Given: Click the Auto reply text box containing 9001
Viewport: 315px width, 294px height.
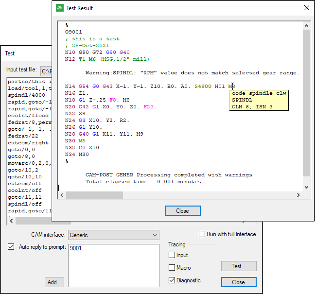Looking at the screenshot, I should [x=114, y=265].
